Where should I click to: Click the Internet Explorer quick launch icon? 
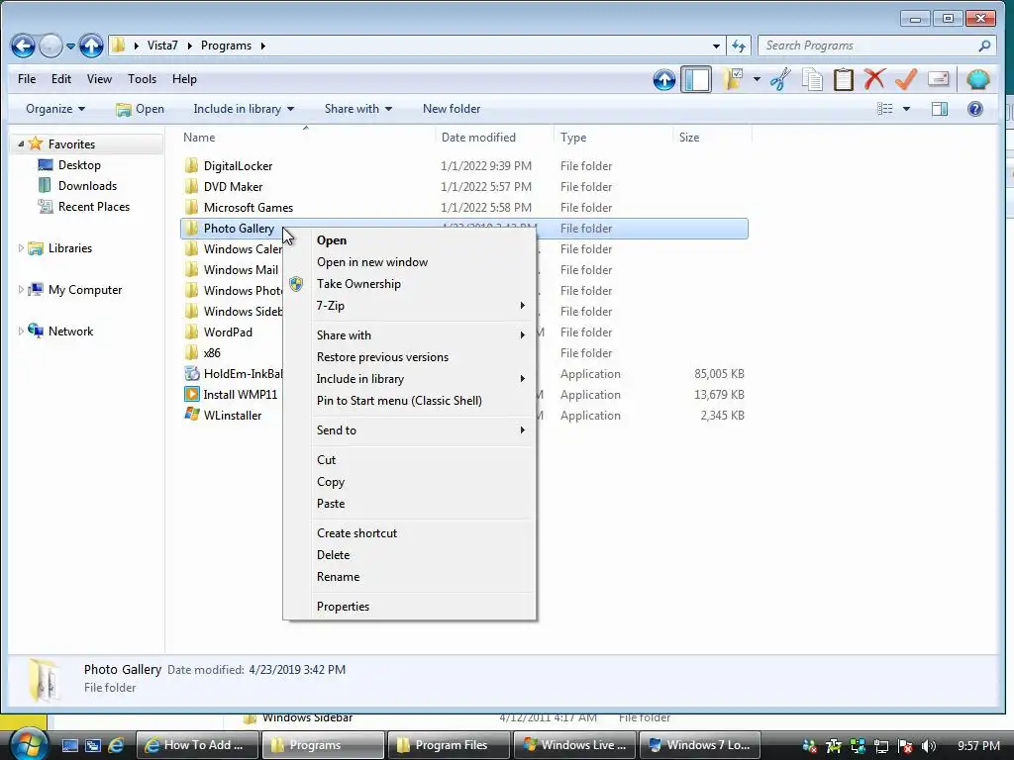click(x=117, y=745)
